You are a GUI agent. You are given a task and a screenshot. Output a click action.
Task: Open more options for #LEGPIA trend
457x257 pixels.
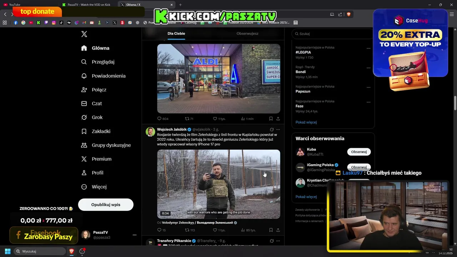pos(368,48)
